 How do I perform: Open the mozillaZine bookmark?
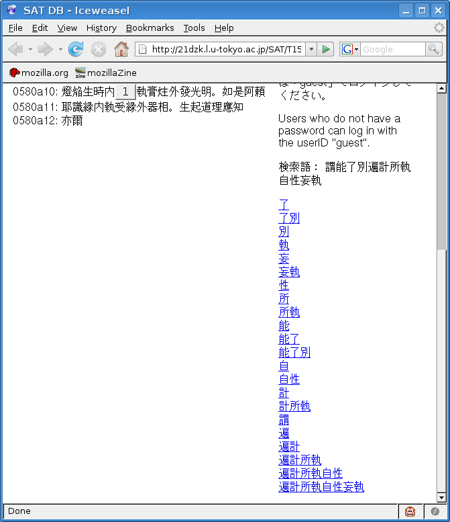[106, 73]
